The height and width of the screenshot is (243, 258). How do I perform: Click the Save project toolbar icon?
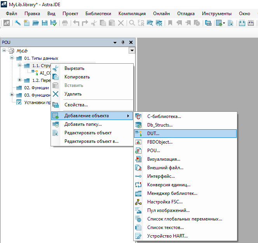pos(44,23)
